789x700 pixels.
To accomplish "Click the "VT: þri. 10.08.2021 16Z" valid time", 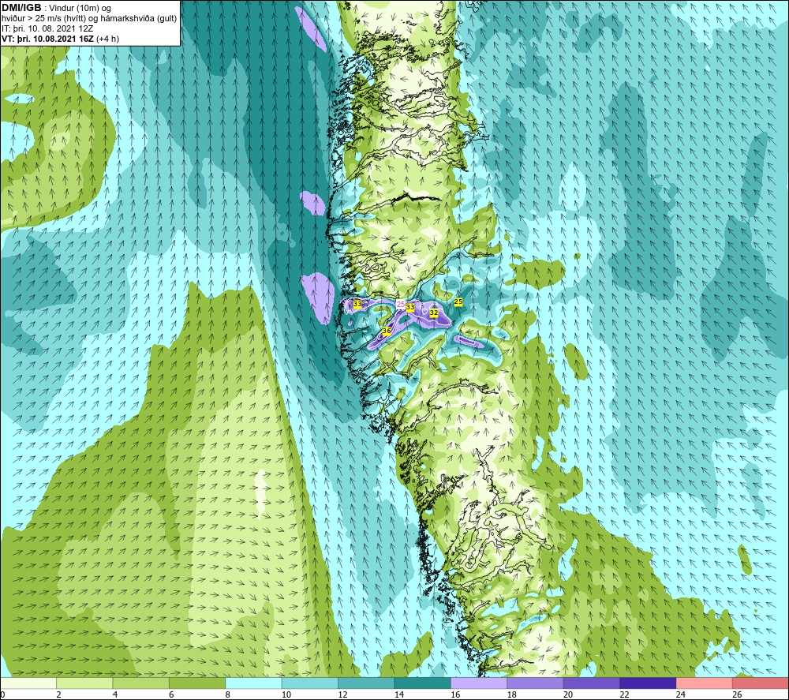I will (47, 39).
